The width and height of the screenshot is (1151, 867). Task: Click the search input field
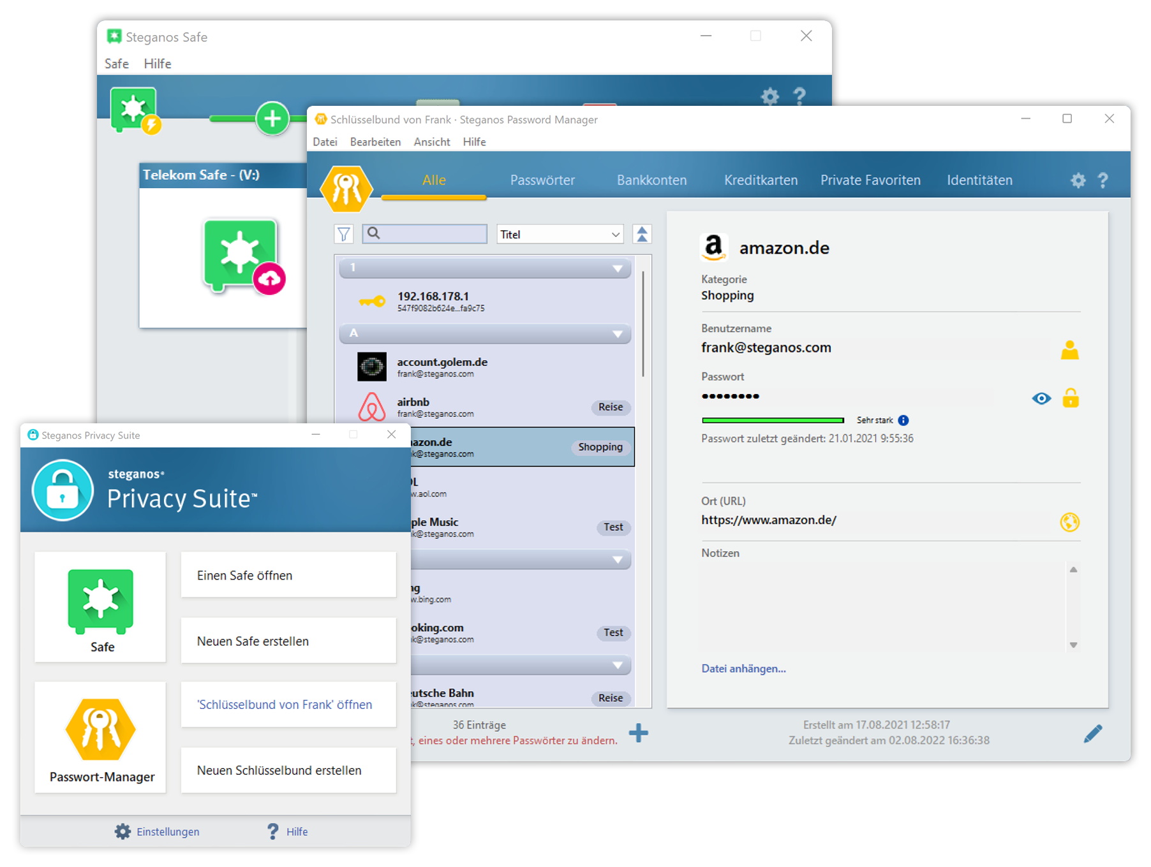coord(425,234)
